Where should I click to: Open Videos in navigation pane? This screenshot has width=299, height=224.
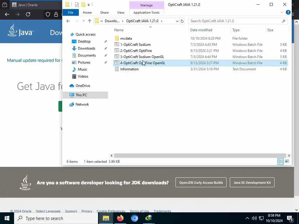[83, 76]
